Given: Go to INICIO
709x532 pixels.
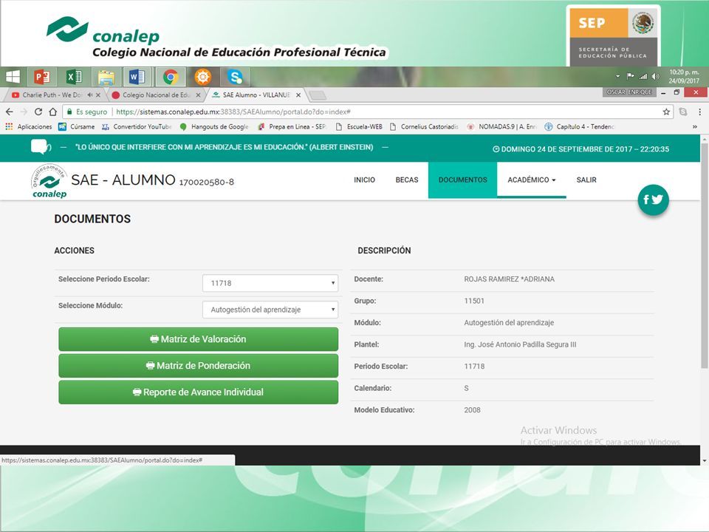Looking at the screenshot, I should [364, 180].
